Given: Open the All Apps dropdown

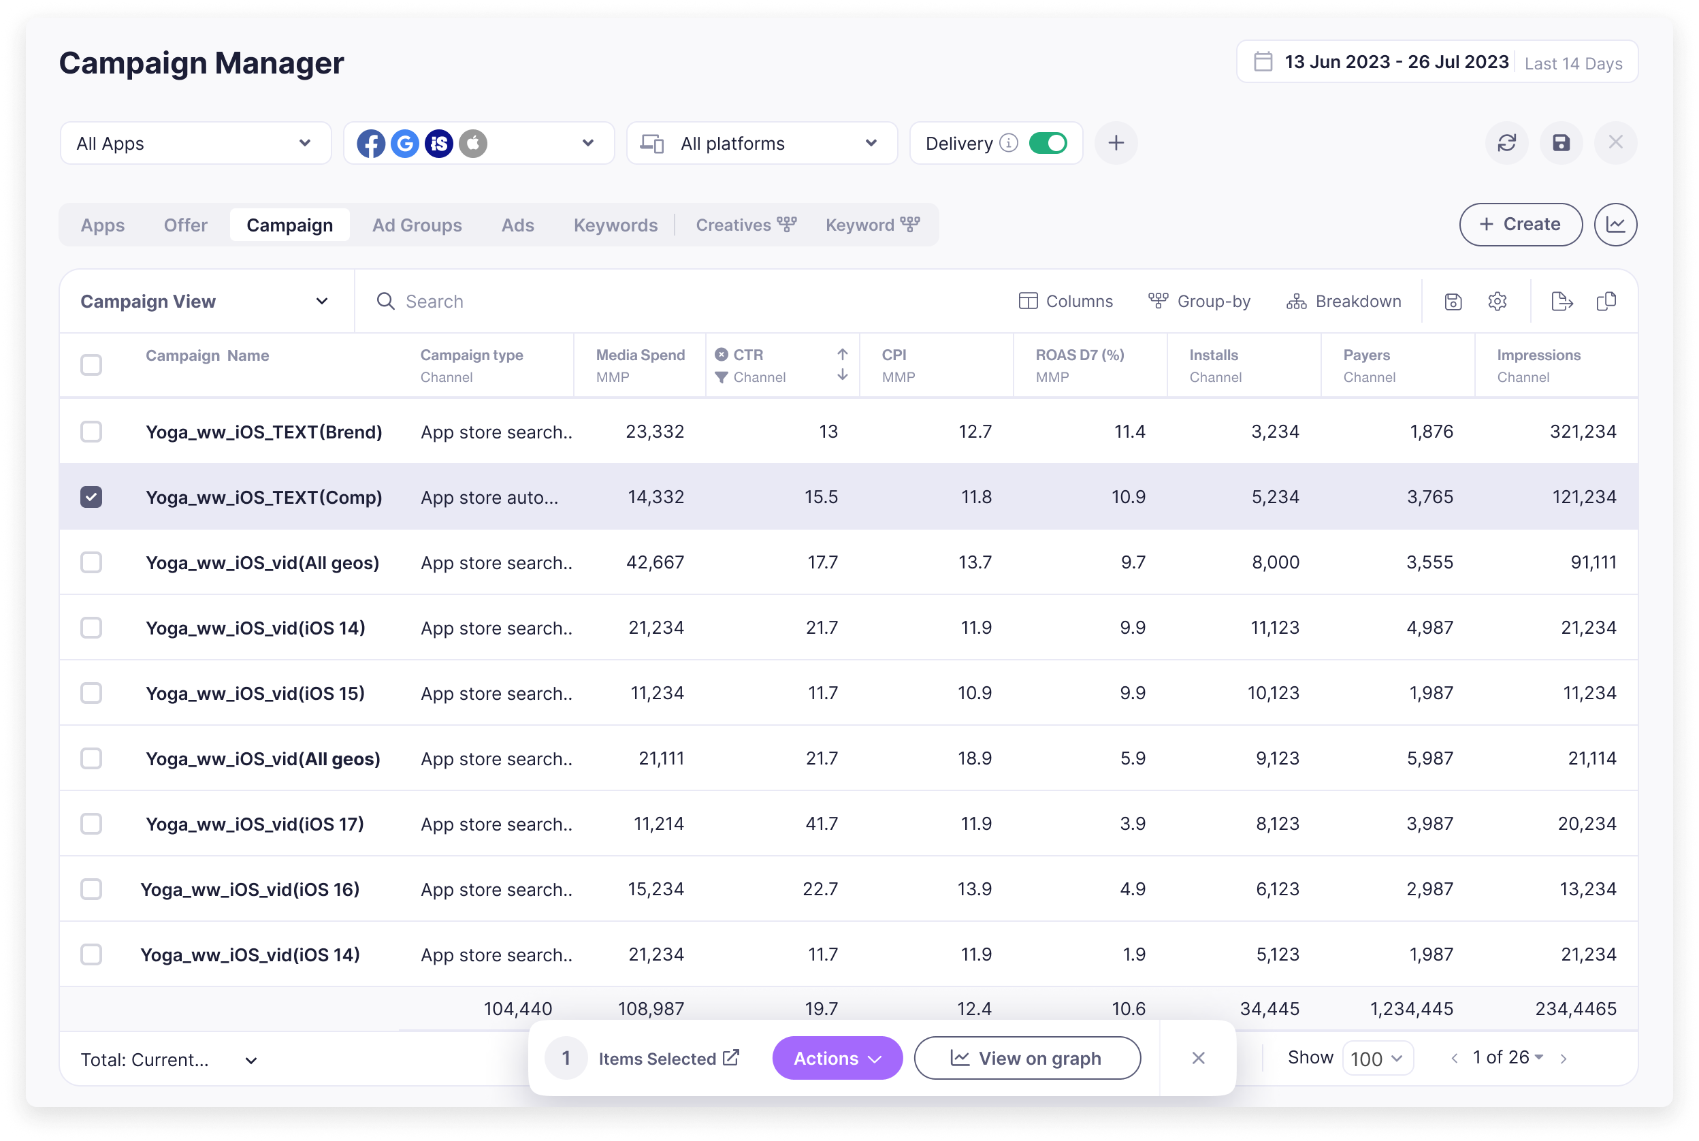Looking at the screenshot, I should (195, 144).
